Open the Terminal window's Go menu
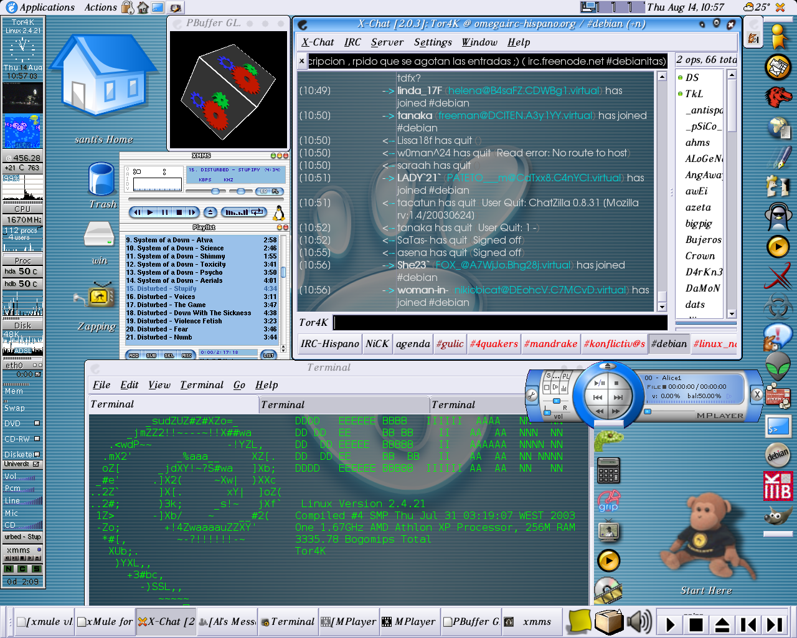This screenshot has height=638, width=797. (239, 385)
